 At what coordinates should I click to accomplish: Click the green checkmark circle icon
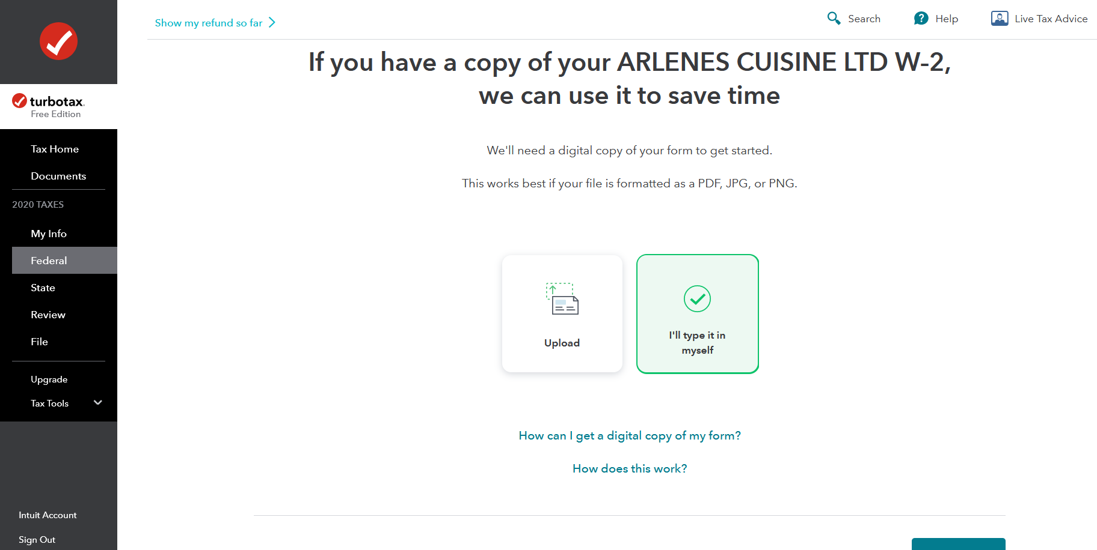click(x=697, y=298)
